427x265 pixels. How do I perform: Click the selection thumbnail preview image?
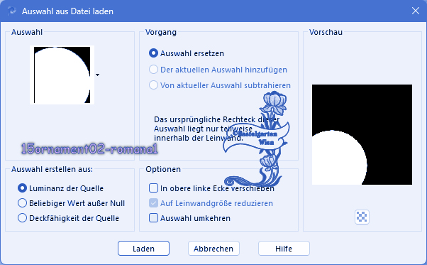(62, 75)
